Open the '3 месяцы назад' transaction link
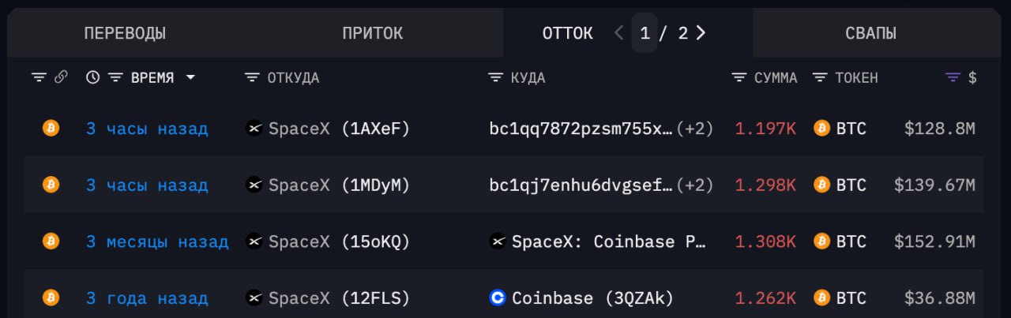This screenshot has width=1011, height=318. coord(156,241)
